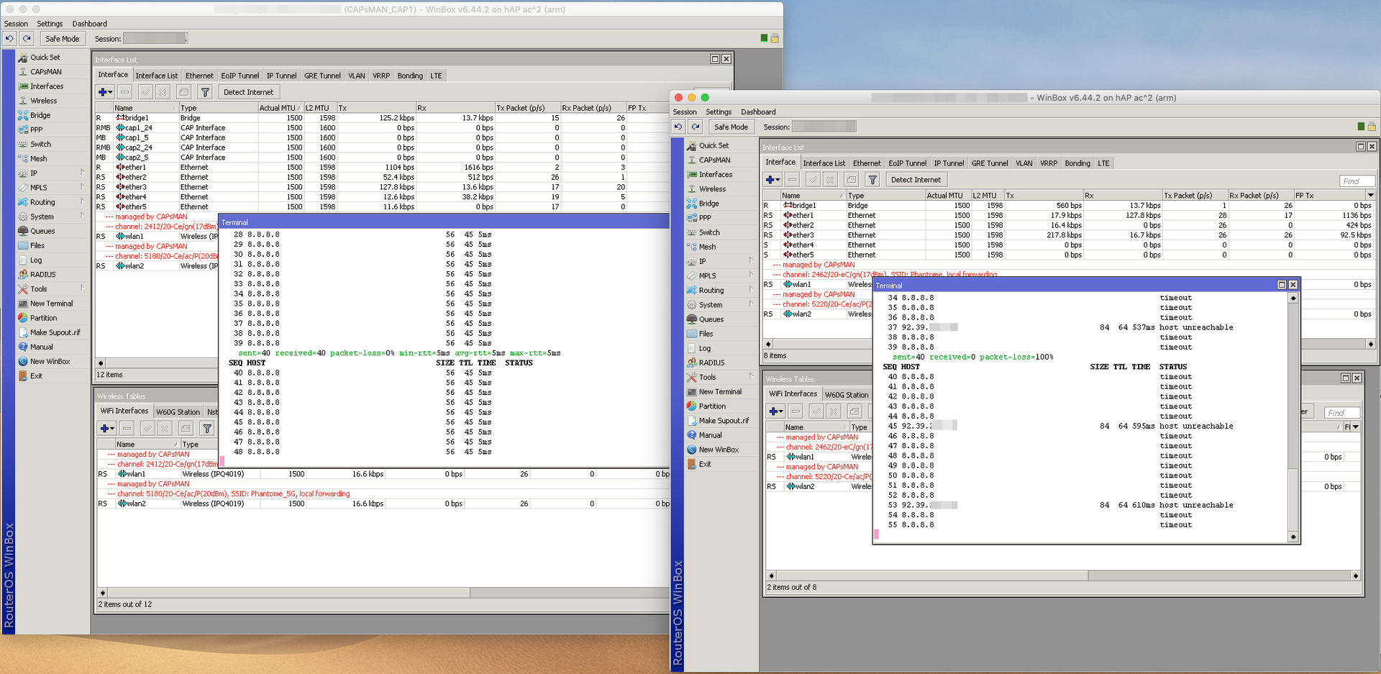This screenshot has width=1381, height=674.
Task: Open Settings menu in right WinBox
Action: click(718, 112)
